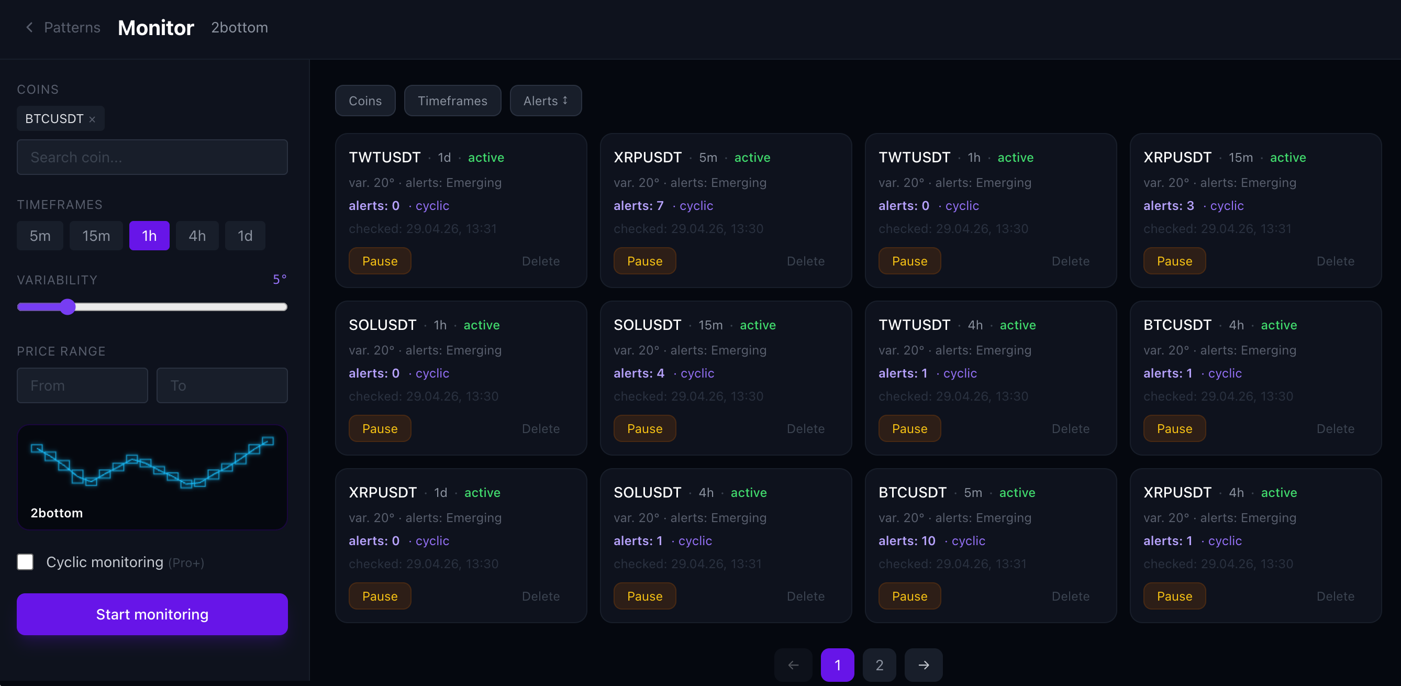Switch to page 2 of results
Viewport: 1401px width, 686px height.
click(879, 665)
